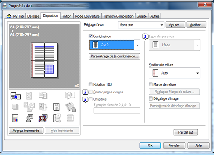This screenshot has width=214, height=155.
Task: Click the user icon on My Tab
Action: click(x=9, y=16)
